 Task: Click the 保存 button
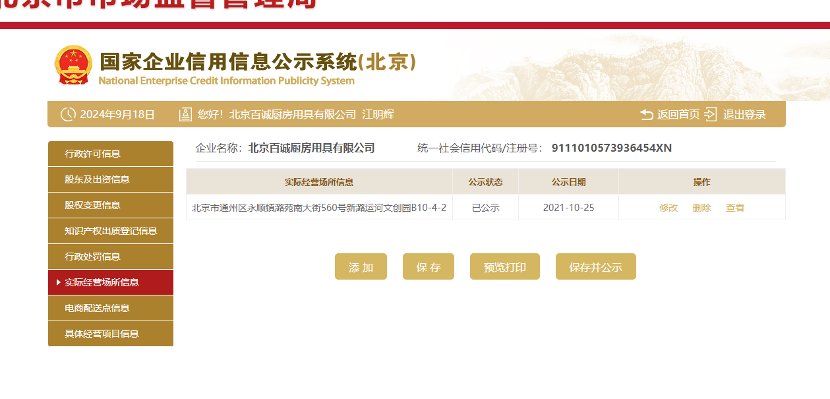tap(429, 266)
